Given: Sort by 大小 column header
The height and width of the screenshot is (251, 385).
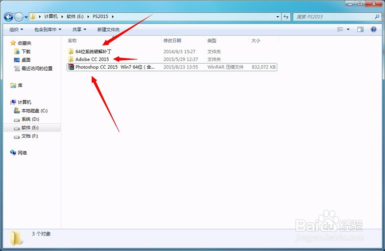Looking at the screenshot, I should click(x=256, y=40).
